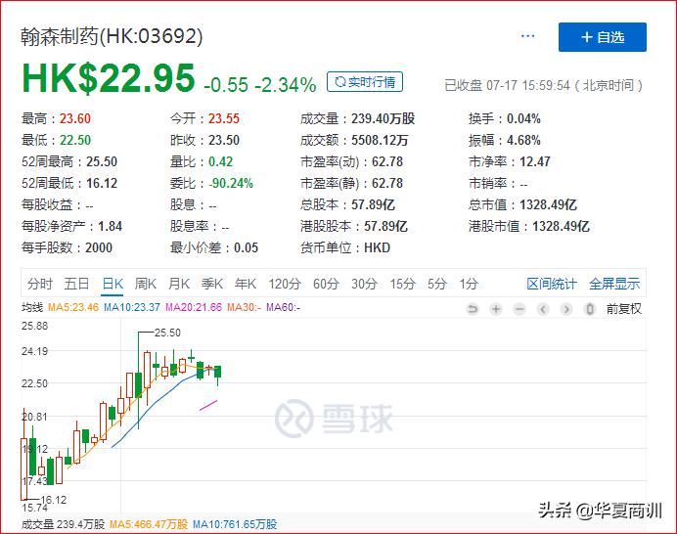677x534 pixels.
Task: Switch to the 60分 interval tab
Action: tap(326, 284)
